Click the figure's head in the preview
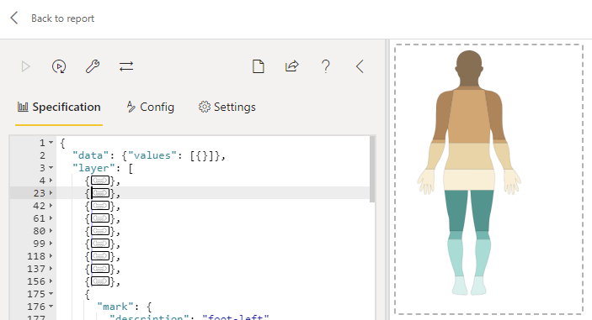Screen dimensions: 592x320 click(469, 69)
